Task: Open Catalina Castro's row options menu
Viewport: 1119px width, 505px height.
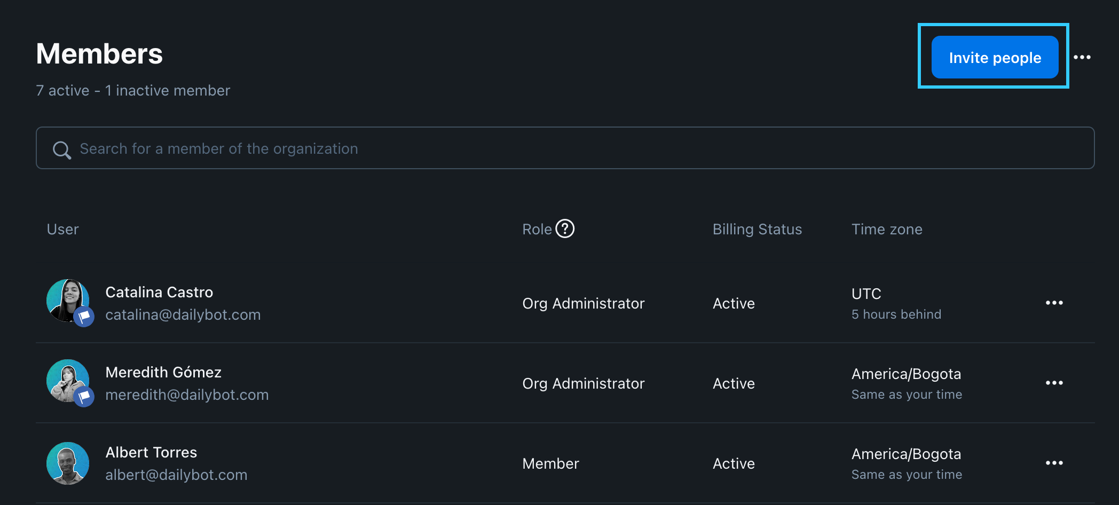Action: click(x=1054, y=303)
